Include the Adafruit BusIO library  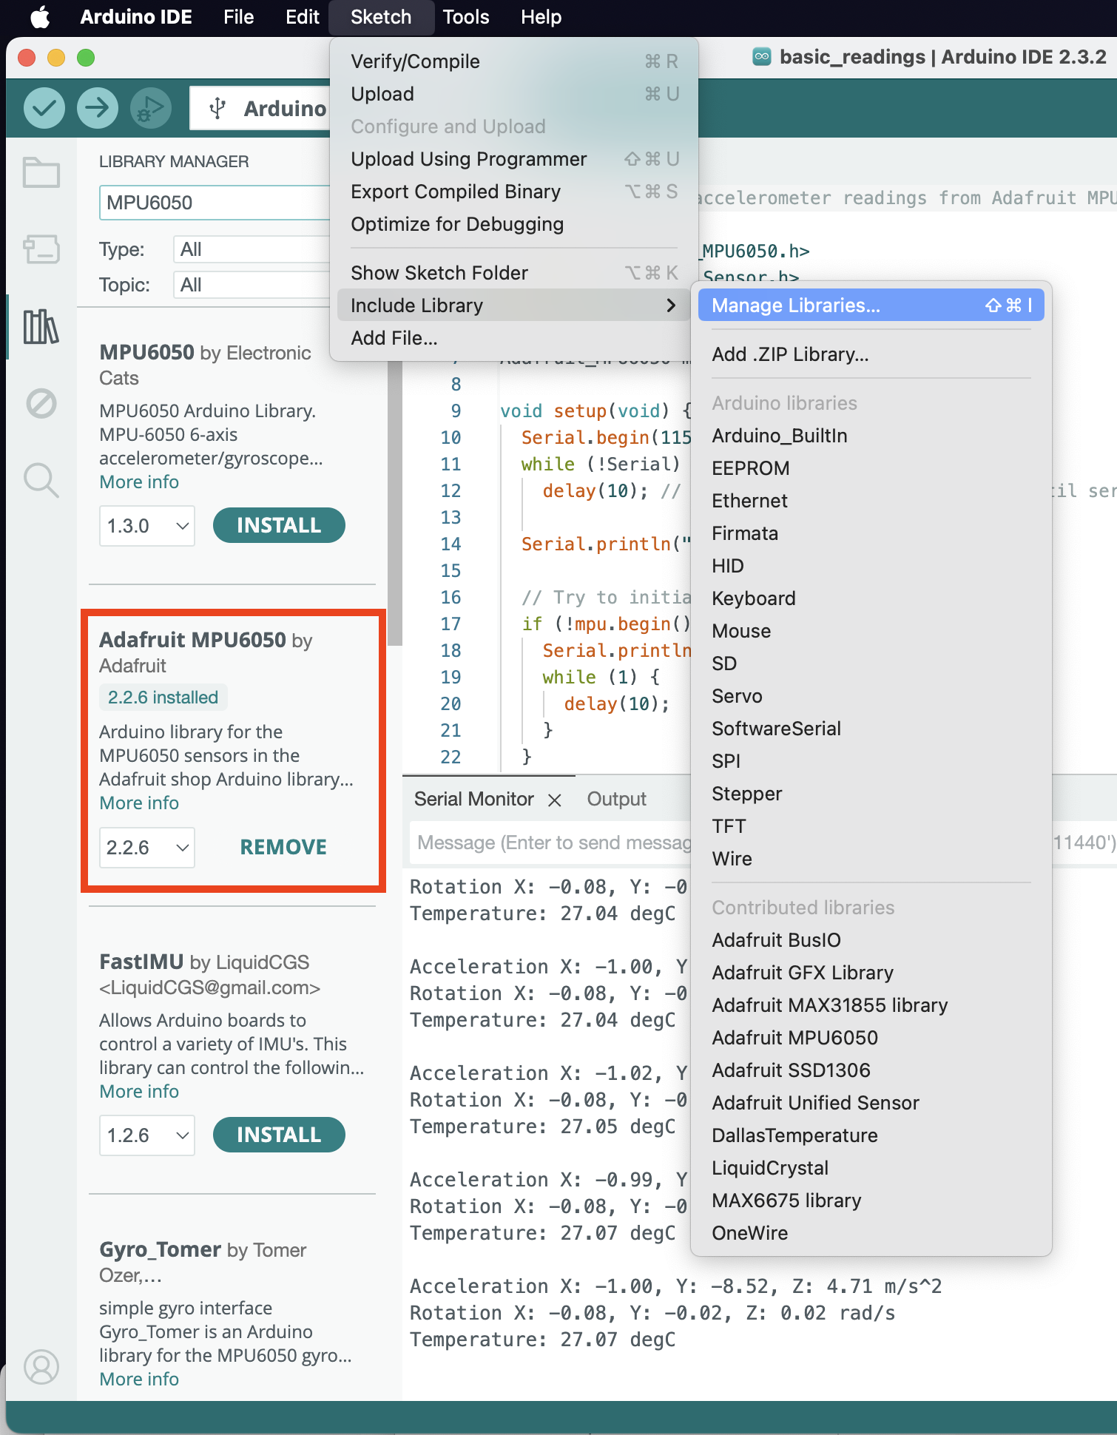coord(871,940)
